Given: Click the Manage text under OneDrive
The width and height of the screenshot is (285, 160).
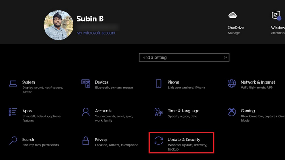Looking at the screenshot, I should (234, 33).
